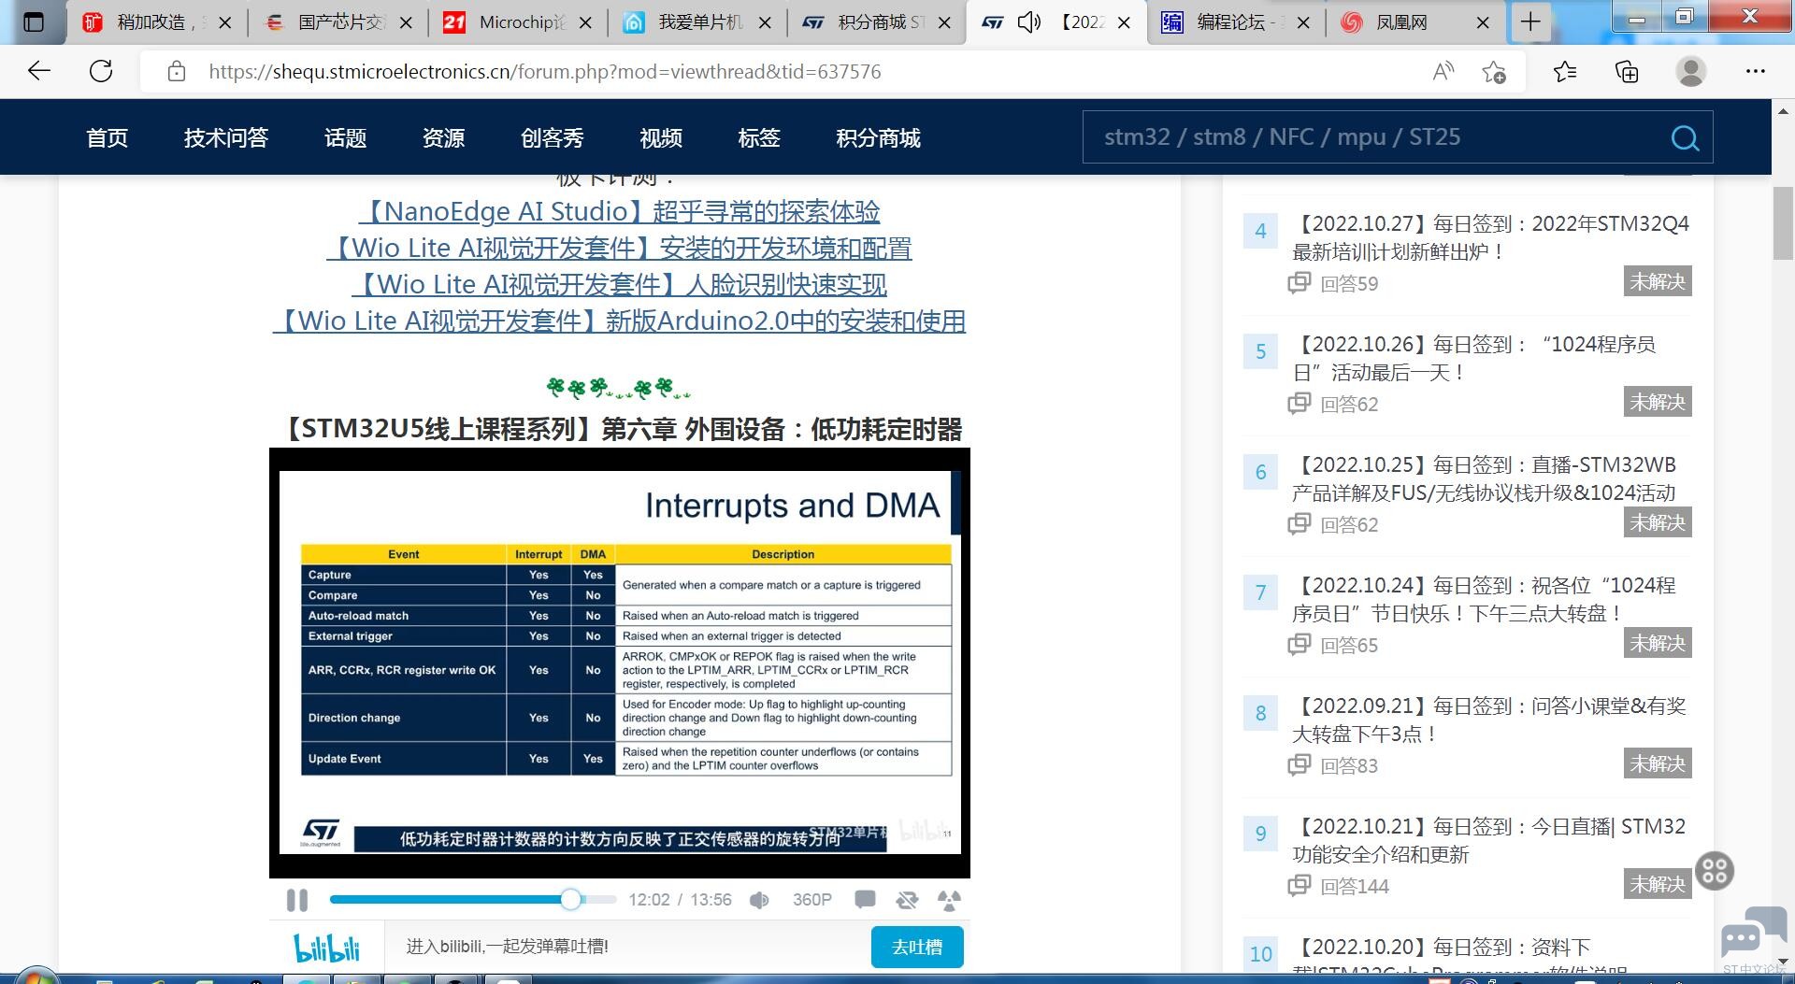This screenshot has width=1795, height=984.
Task: Pause the bilibili video
Action: coord(297,900)
